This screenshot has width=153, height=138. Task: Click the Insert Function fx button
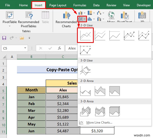60,48
